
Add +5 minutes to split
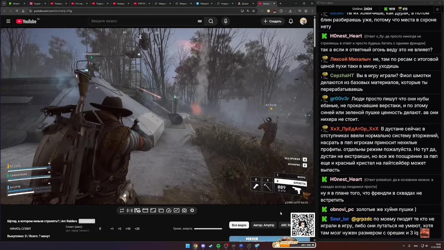click(120, 229)
